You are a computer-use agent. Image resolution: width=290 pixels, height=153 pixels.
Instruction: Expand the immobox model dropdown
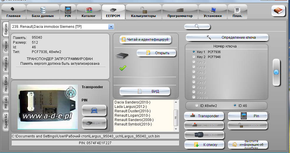point(111,27)
